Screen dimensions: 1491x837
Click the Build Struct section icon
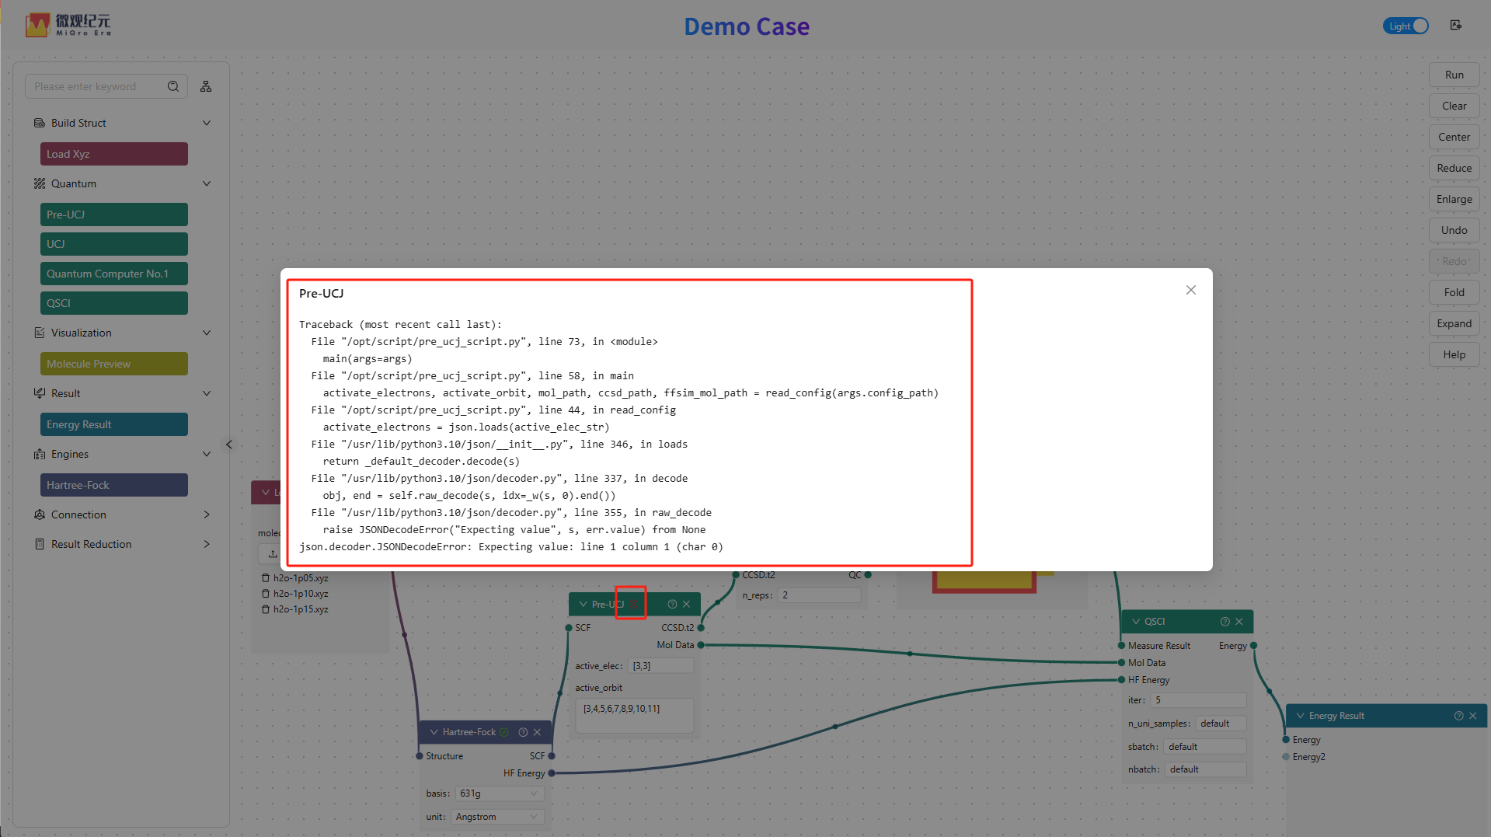tap(40, 123)
